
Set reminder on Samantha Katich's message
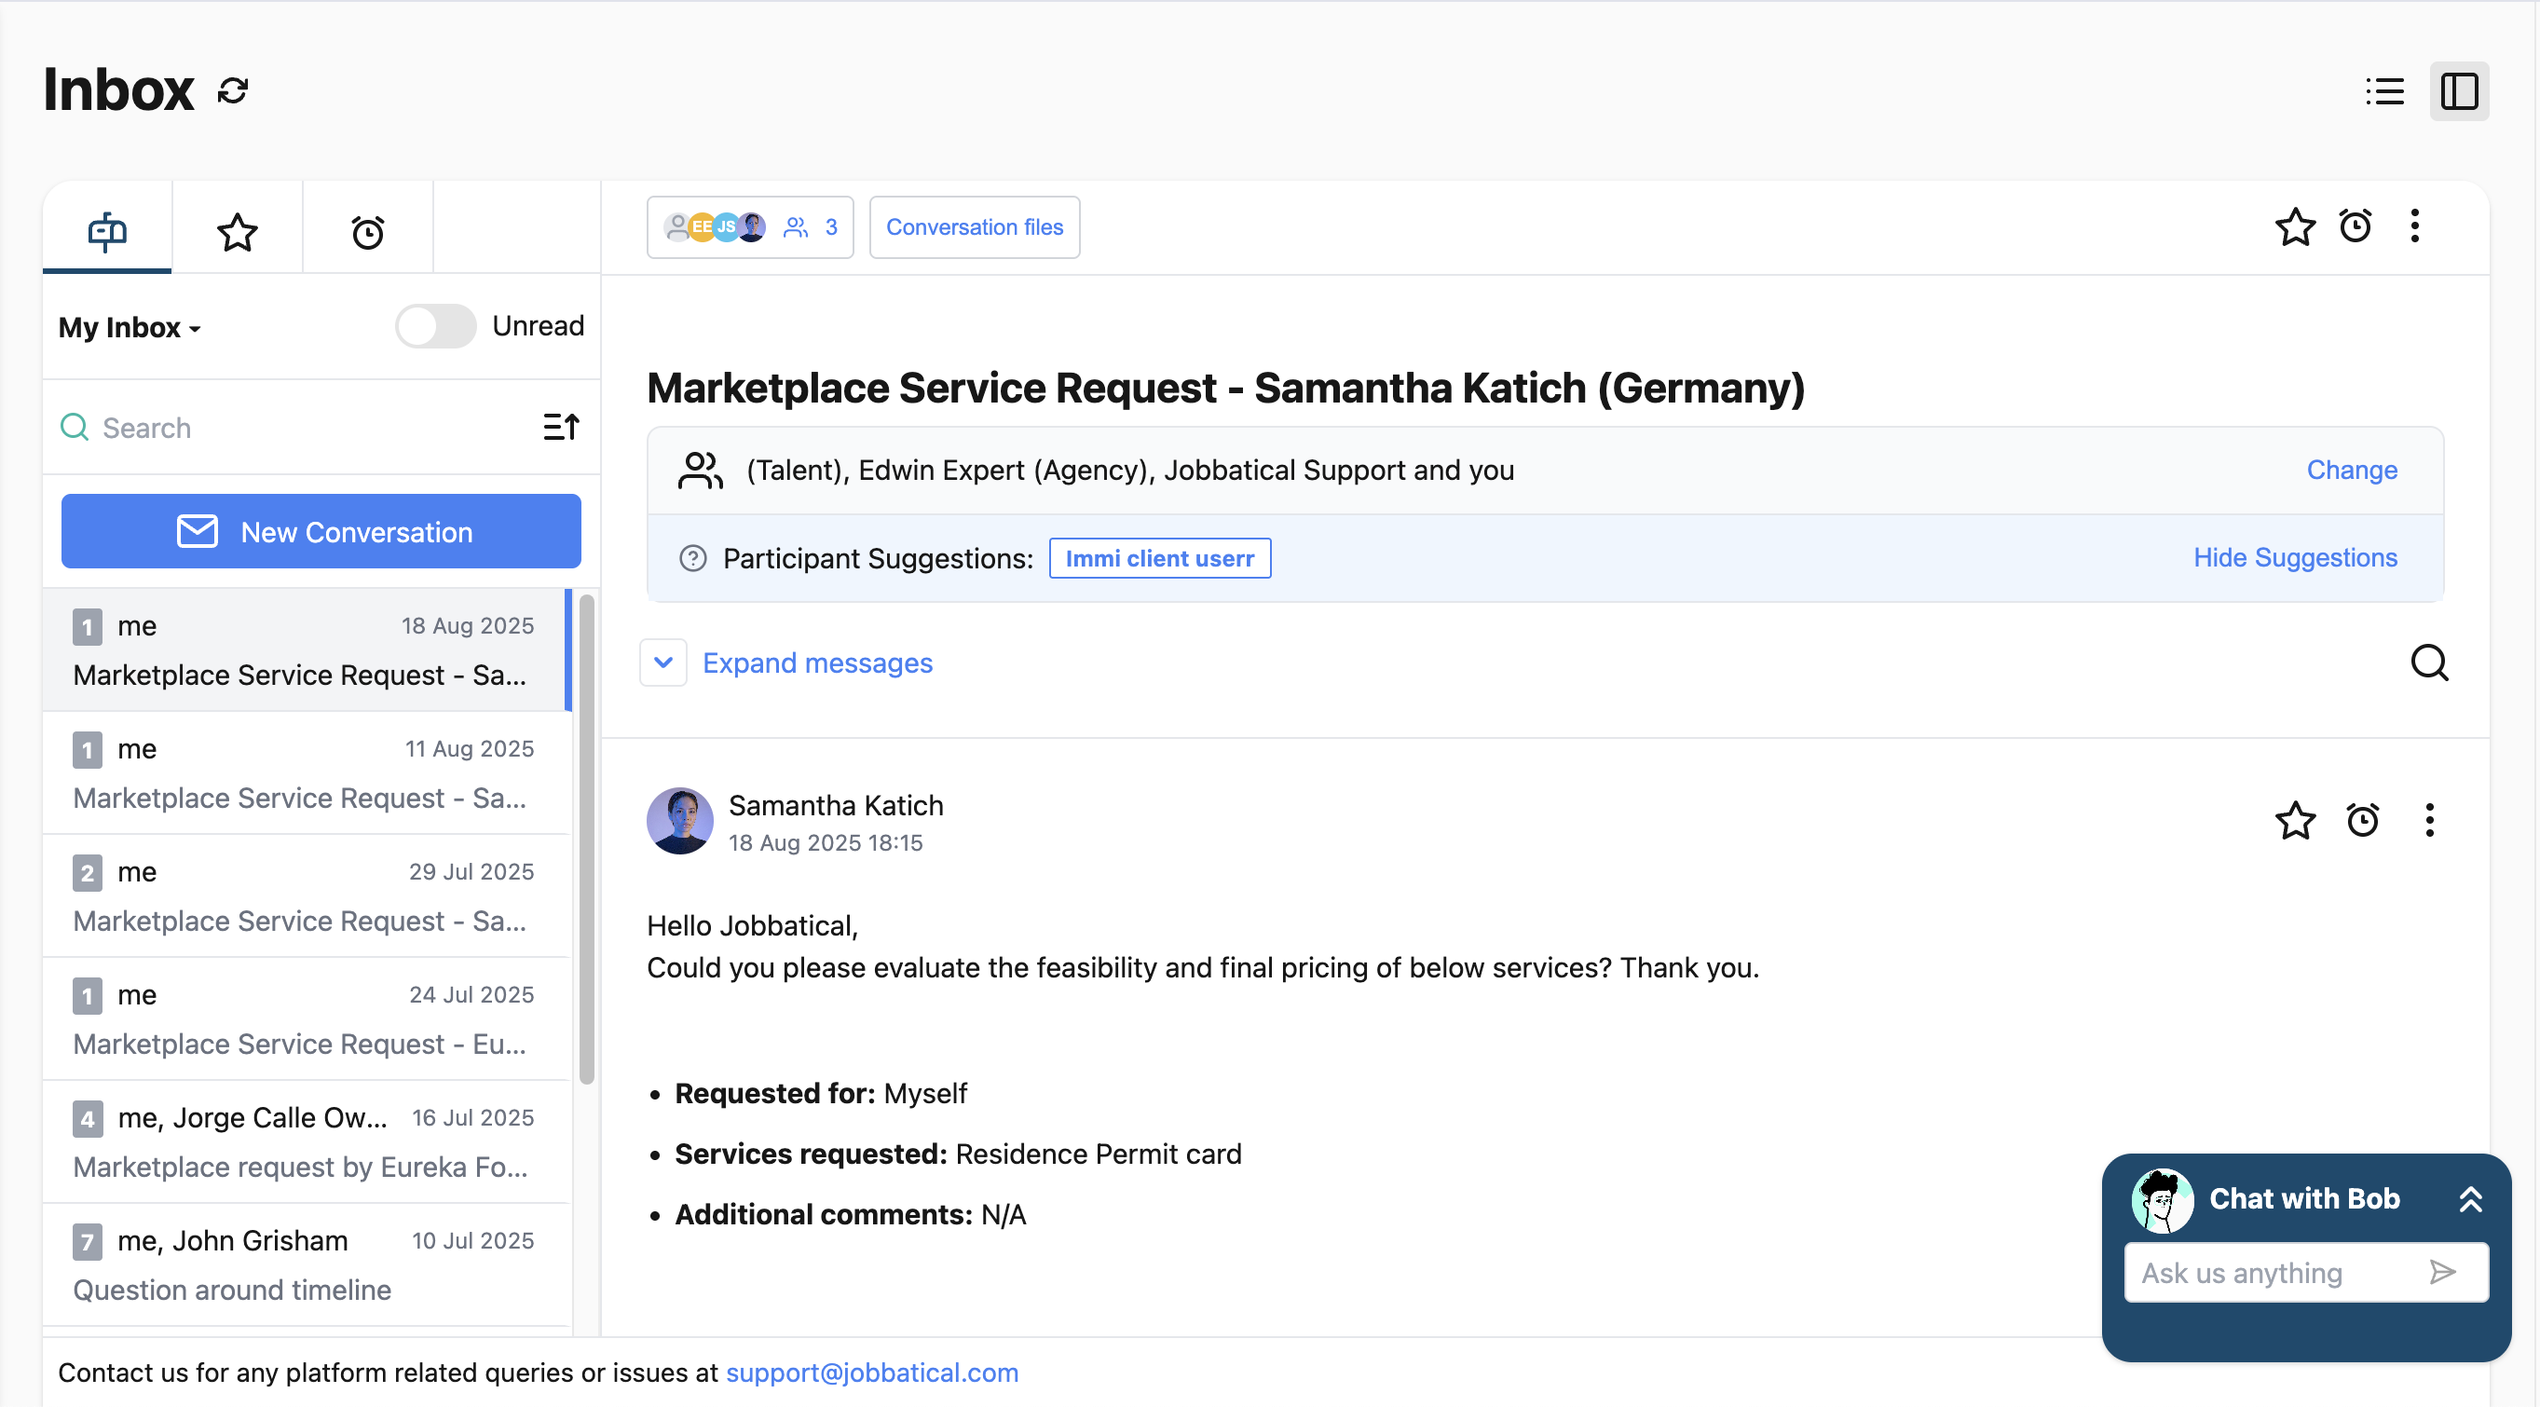coord(2361,820)
